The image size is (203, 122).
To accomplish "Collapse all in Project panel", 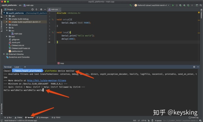I will (x=36, y=10).
